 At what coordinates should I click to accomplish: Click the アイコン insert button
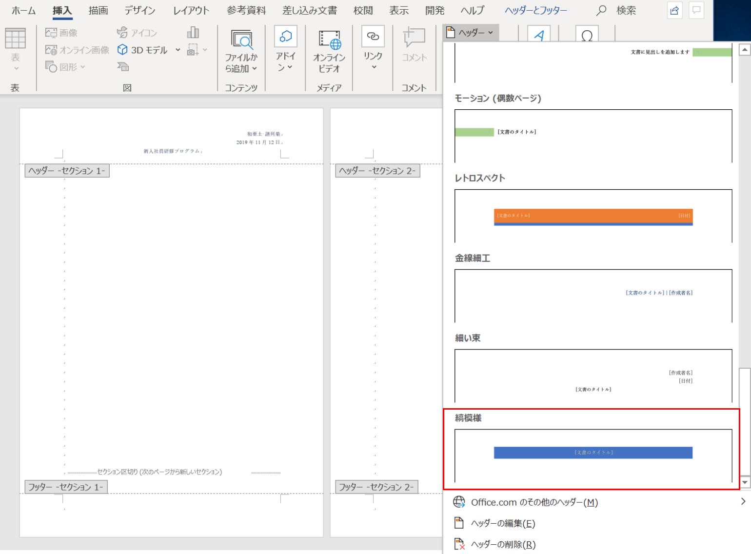point(137,33)
